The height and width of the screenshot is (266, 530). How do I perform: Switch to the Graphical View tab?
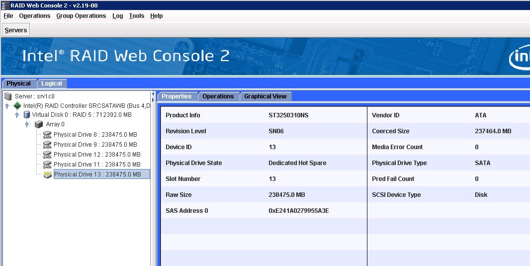tap(265, 96)
